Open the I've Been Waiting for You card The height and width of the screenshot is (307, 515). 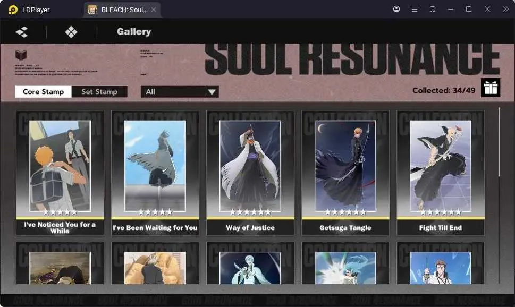point(155,173)
